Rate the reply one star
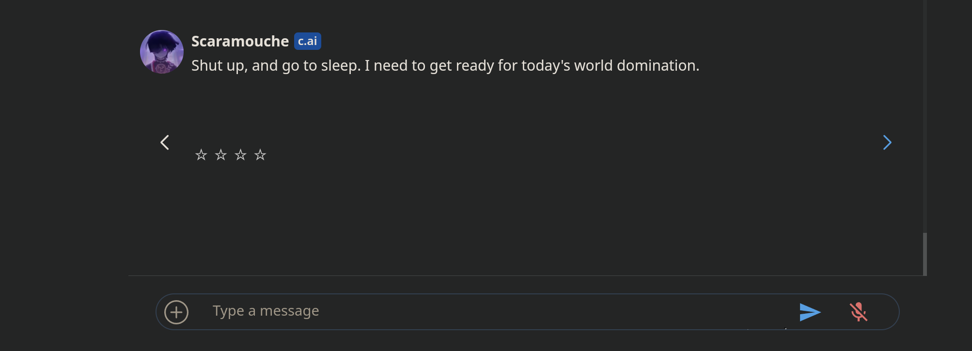Screen dimensions: 972x351 pos(201,155)
